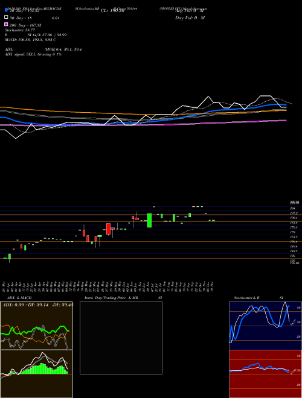The image size is (302, 398).
Task: Click the 149.6 price axis label
Action: [293, 247]
